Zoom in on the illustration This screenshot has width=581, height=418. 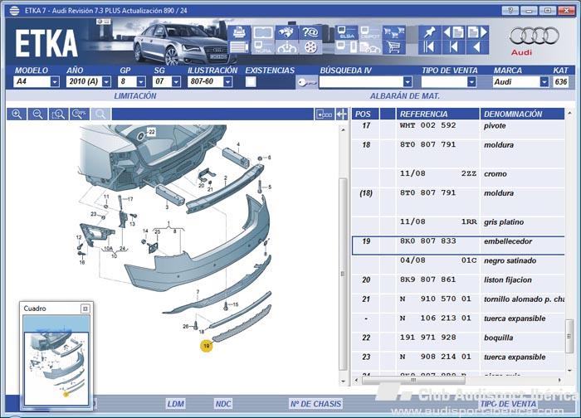click(17, 114)
